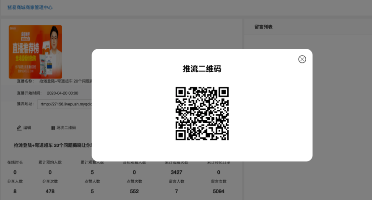Click the 直播开始时间 label
Image resolution: width=372 pixels, height=200 pixels.
pos(29,93)
